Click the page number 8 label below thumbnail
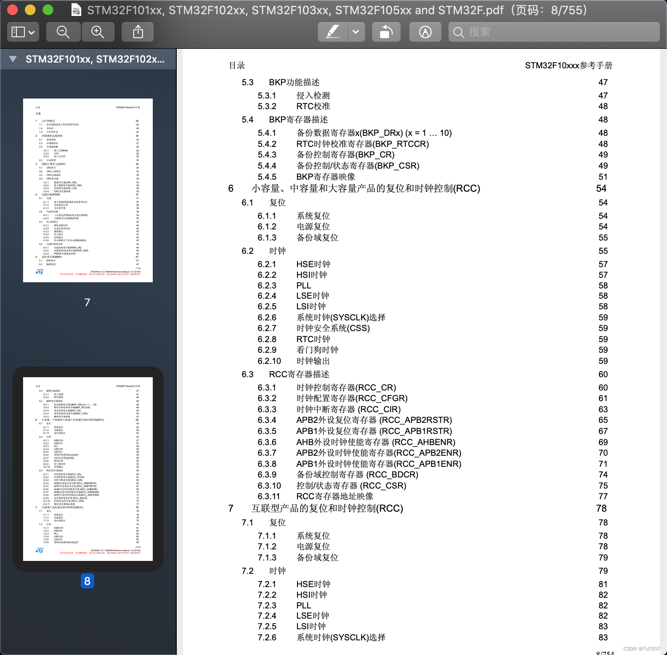This screenshot has height=655, width=667. tap(87, 580)
